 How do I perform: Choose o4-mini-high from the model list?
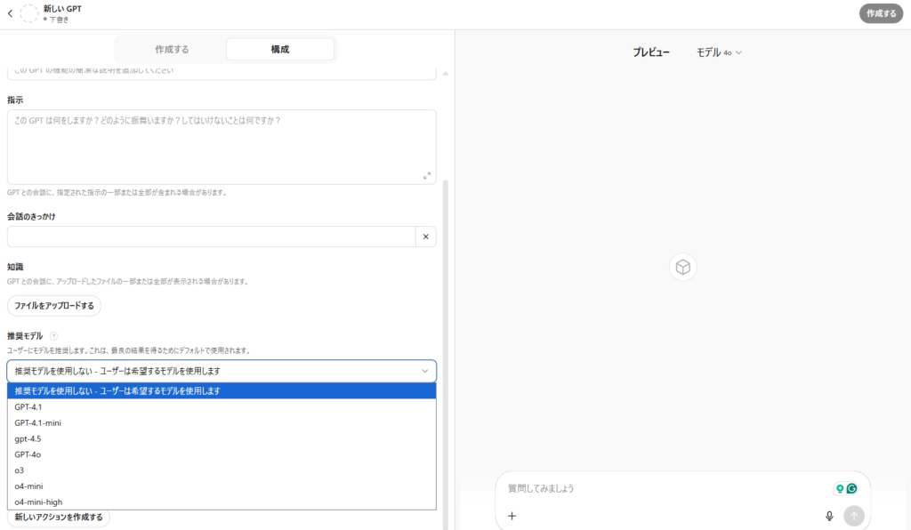[x=222, y=502]
